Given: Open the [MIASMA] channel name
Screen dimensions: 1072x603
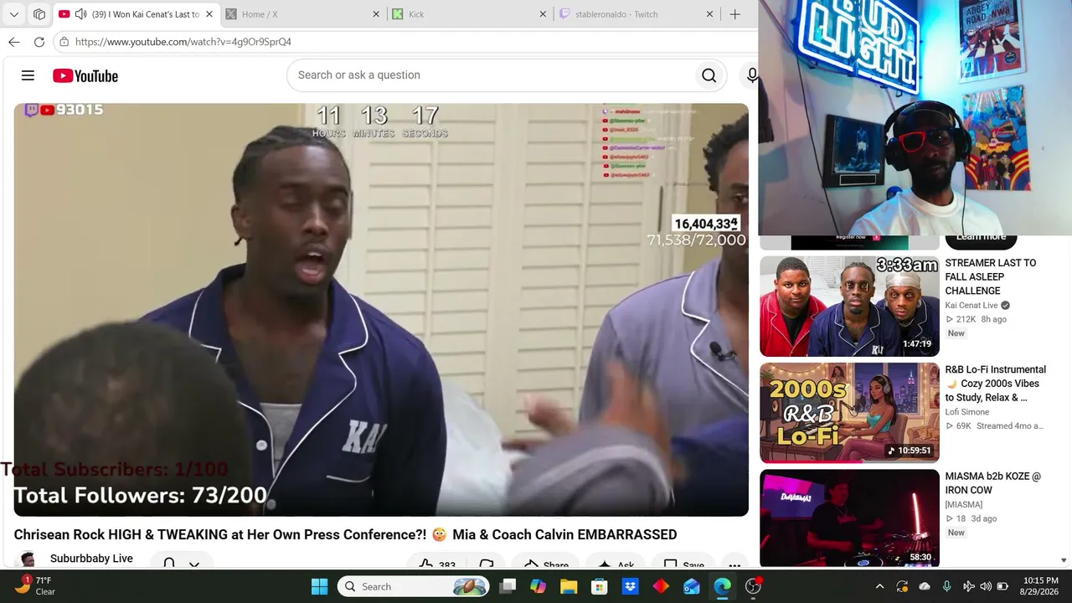Looking at the screenshot, I should (x=964, y=504).
